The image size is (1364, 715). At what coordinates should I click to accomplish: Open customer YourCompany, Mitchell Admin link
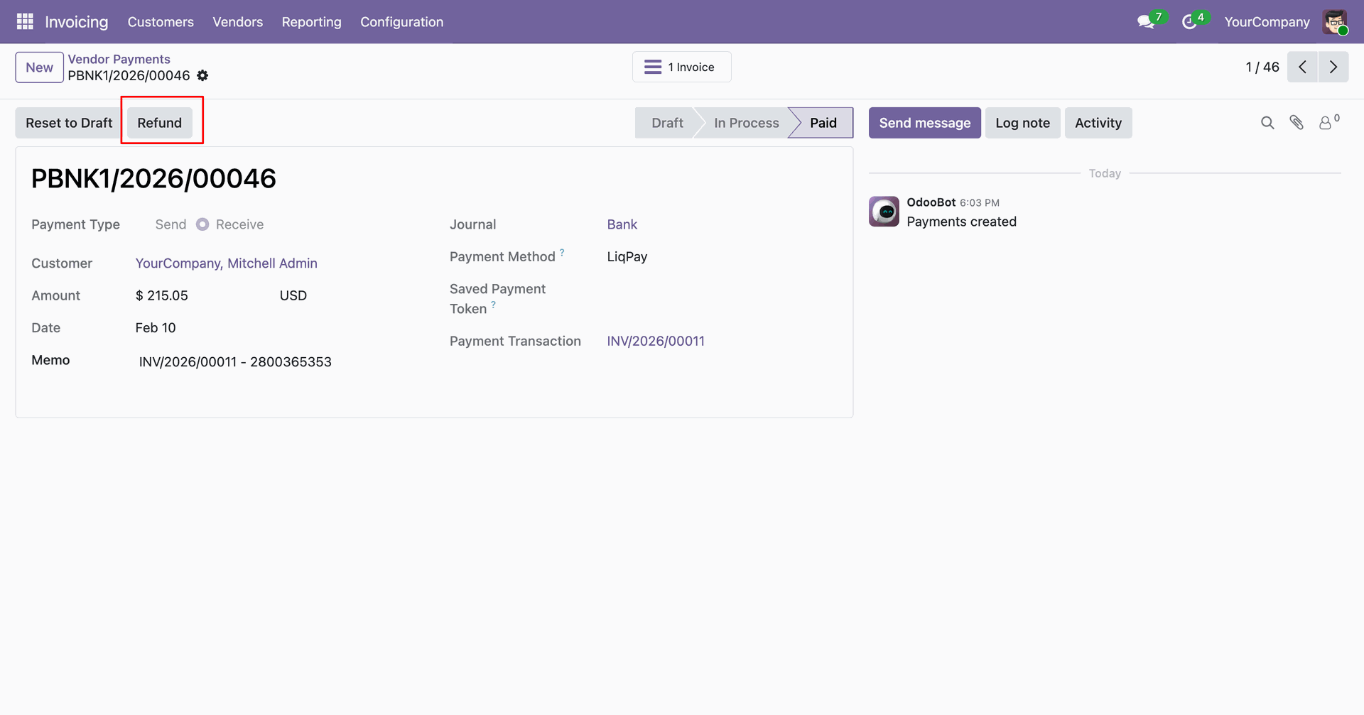point(227,263)
